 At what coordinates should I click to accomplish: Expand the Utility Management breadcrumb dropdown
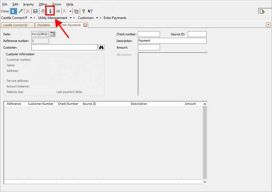click(71, 18)
